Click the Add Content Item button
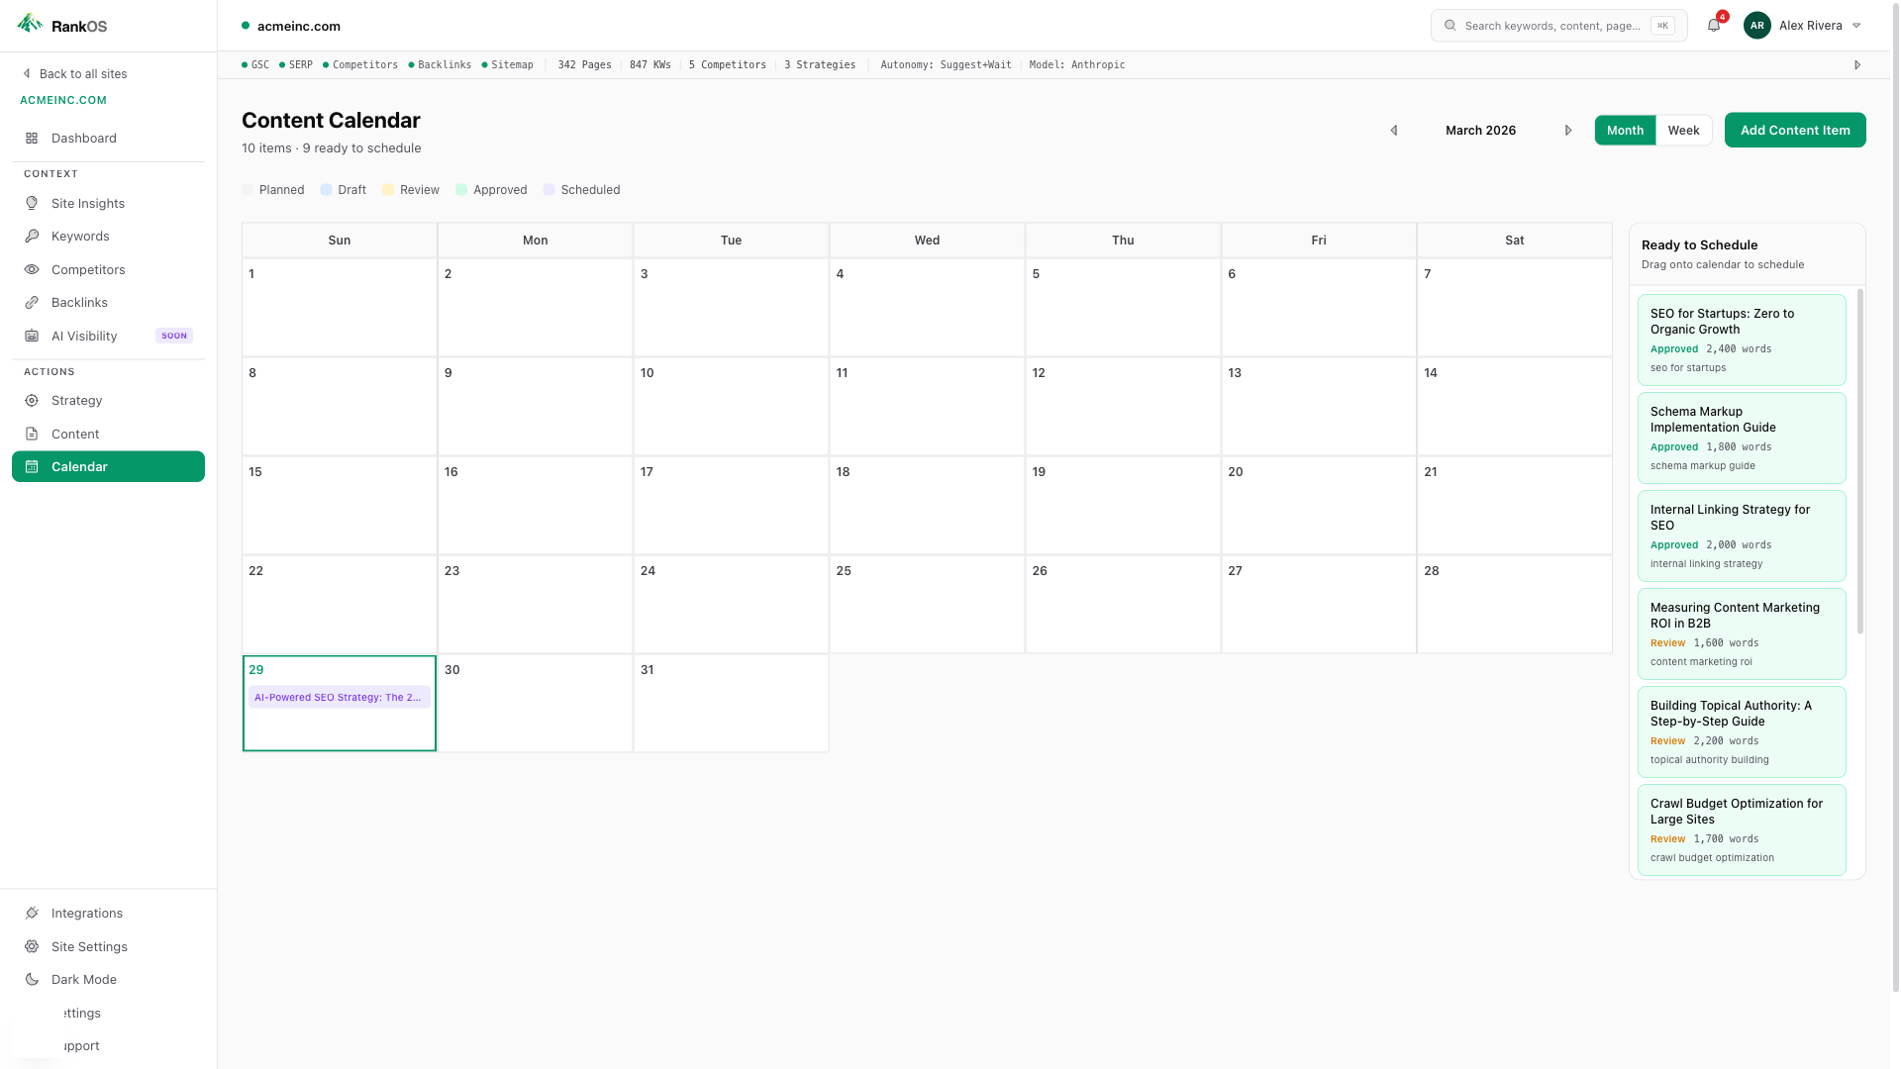This screenshot has width=1901, height=1069. pyautogui.click(x=1795, y=130)
